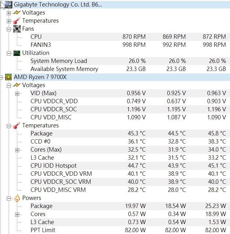Click the 0.637 V VDDCR_VDD minimum value
Viewport: 230px width, 234px height.
click(176, 101)
